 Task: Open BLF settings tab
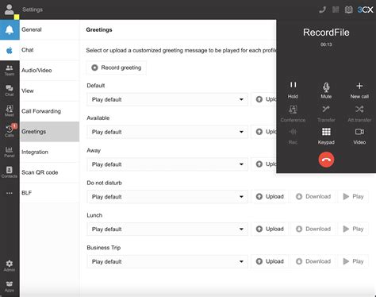pos(50,193)
